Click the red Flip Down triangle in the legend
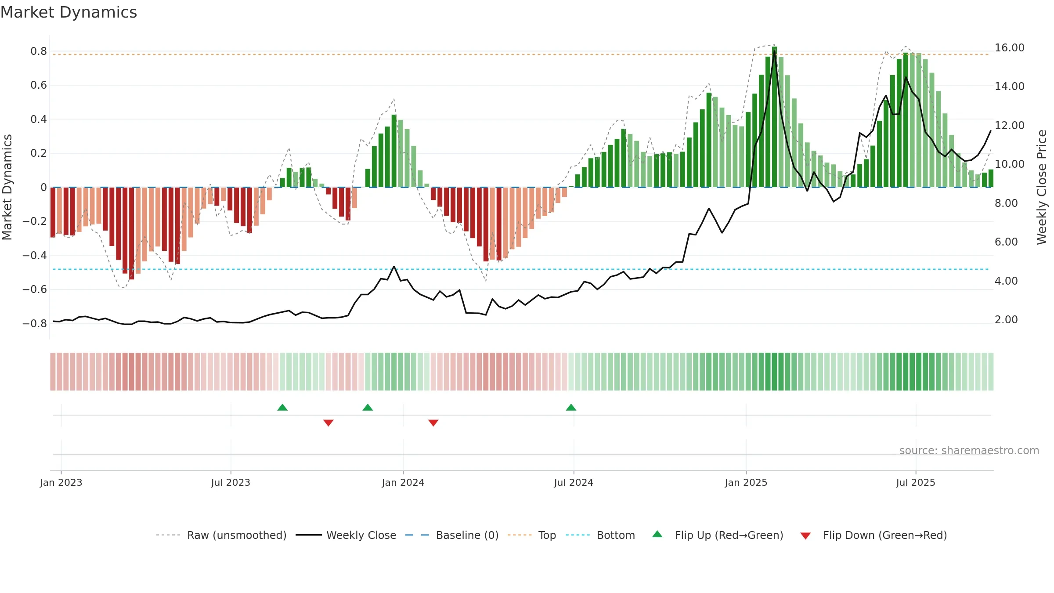Image resolution: width=1054 pixels, height=593 pixels. (805, 536)
